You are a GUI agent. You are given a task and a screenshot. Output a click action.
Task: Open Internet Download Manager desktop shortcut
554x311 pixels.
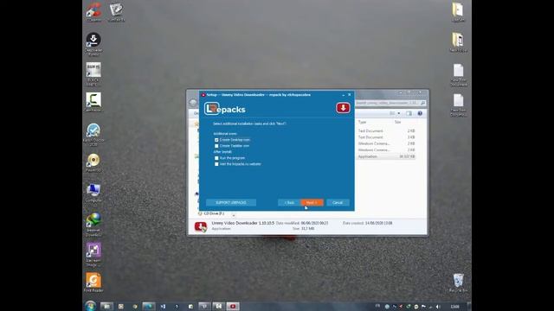coord(93,224)
